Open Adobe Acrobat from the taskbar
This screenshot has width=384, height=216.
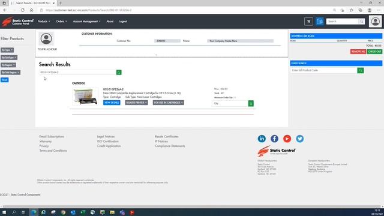[x=132, y=212]
